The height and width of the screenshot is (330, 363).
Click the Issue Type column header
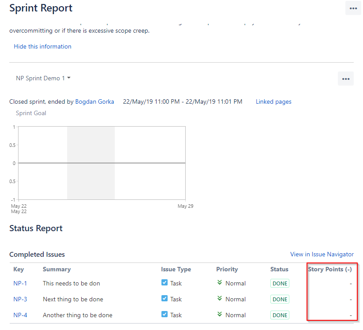176,269
